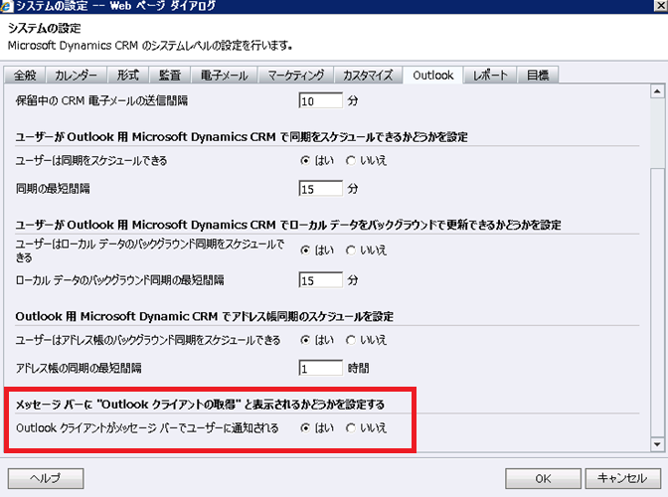Click the Internet Explorer icon in title bar
The height and width of the screenshot is (497, 668).
(x=5, y=6)
